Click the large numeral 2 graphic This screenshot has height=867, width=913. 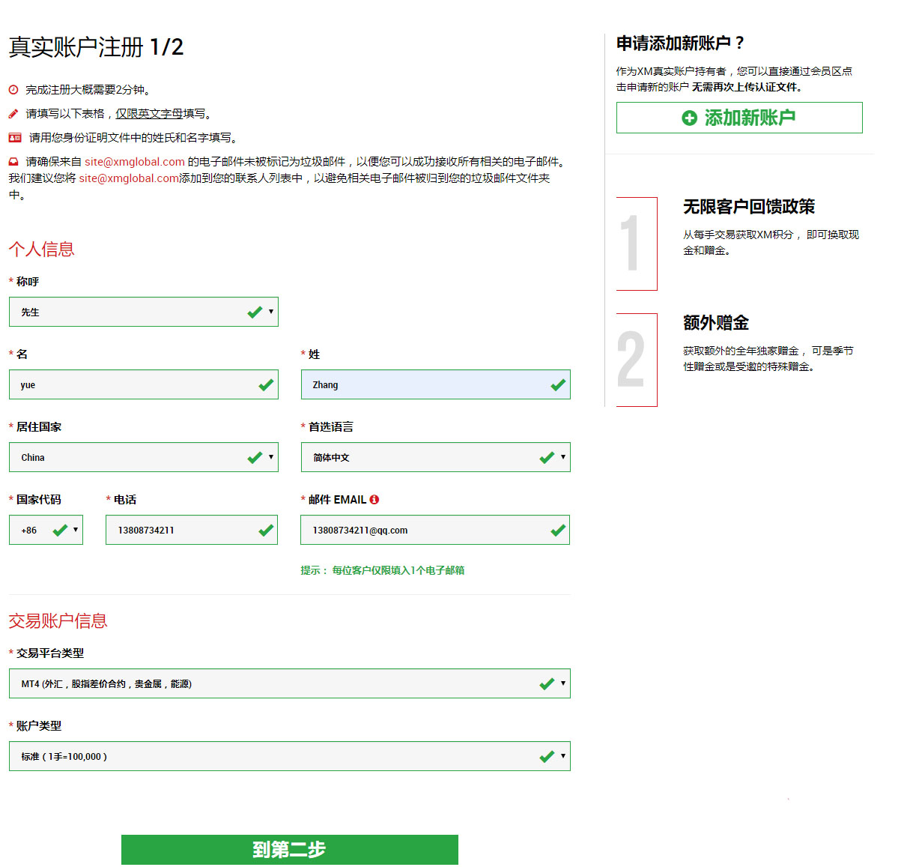tap(631, 360)
